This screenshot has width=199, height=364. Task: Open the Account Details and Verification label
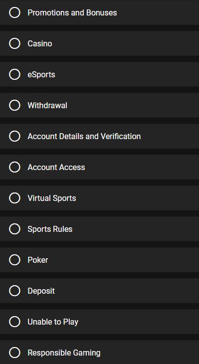[x=84, y=136]
